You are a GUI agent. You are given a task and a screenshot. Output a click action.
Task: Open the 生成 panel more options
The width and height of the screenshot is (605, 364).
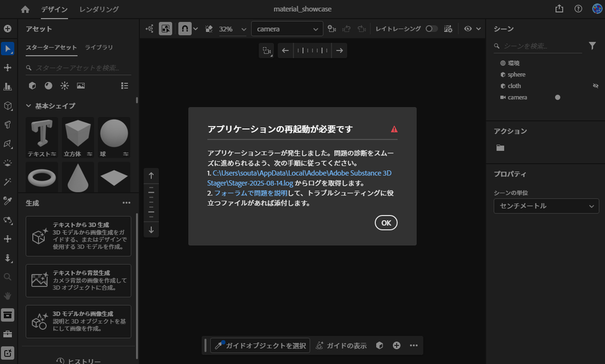(x=126, y=203)
